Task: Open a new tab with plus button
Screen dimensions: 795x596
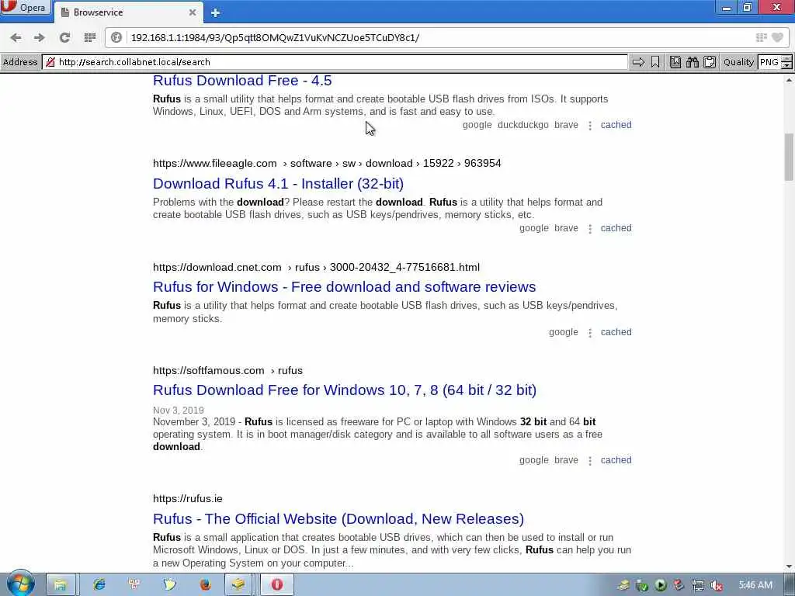Action: (216, 12)
